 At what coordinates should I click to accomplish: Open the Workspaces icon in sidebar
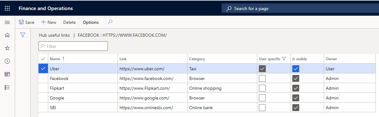(7, 74)
